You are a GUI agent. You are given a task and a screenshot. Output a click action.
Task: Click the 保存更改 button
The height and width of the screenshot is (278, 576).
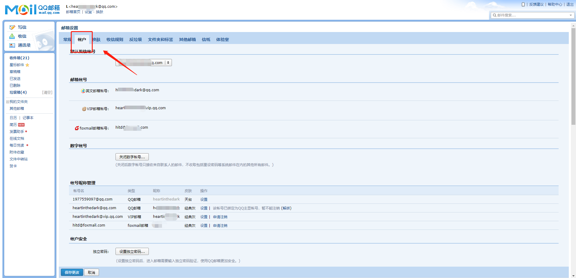click(72, 272)
